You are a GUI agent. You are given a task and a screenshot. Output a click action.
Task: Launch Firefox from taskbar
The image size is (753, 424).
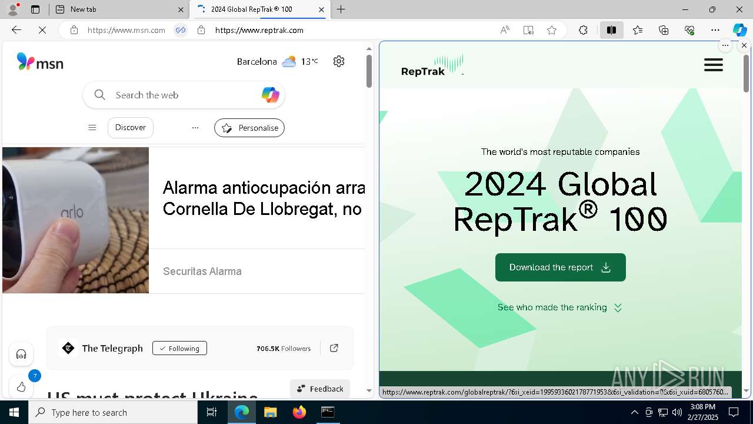(x=299, y=412)
